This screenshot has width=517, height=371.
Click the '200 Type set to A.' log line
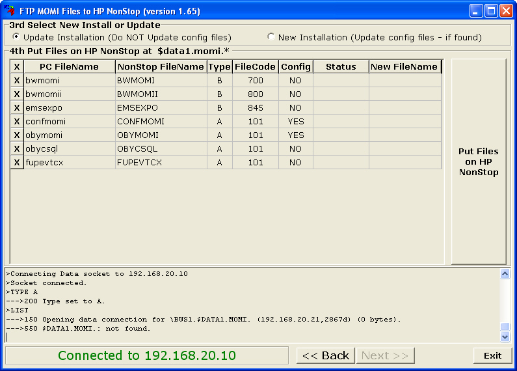coord(55,301)
